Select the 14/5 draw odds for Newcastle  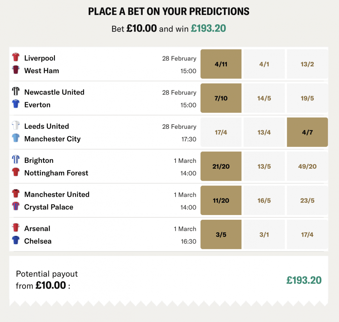264,98
